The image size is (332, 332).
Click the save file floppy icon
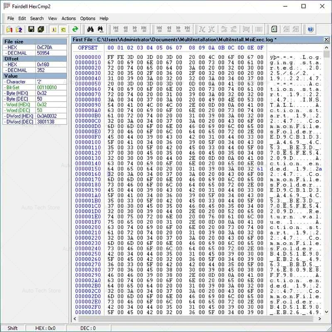tap(31, 29)
